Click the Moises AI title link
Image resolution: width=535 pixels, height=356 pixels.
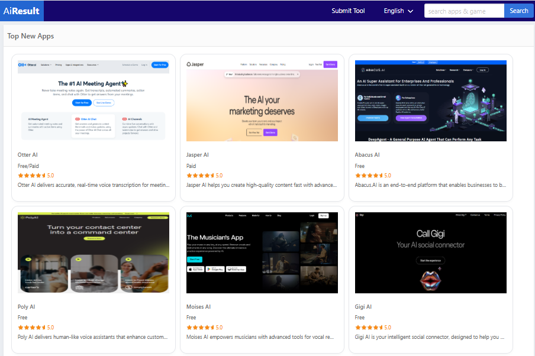[x=199, y=306]
